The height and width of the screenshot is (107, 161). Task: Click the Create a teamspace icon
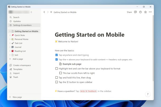pos(11,65)
